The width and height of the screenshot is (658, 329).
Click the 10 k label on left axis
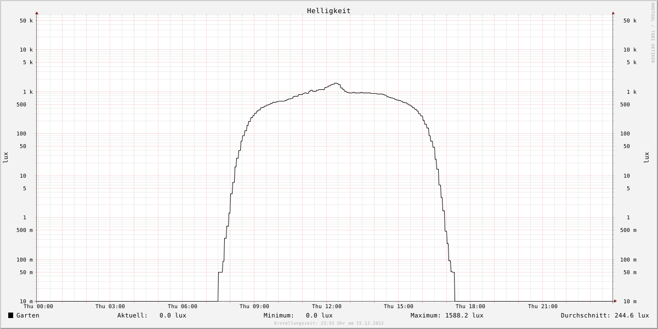click(26, 50)
